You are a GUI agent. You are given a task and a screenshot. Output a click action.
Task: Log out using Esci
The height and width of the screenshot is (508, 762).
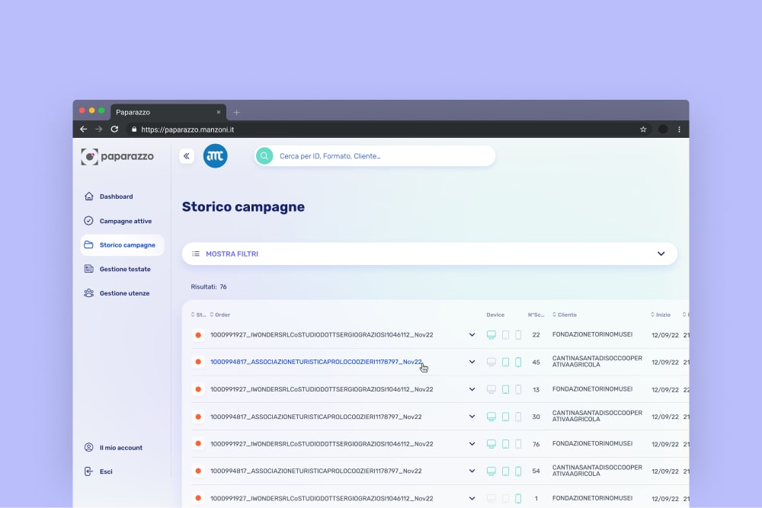[x=106, y=471]
